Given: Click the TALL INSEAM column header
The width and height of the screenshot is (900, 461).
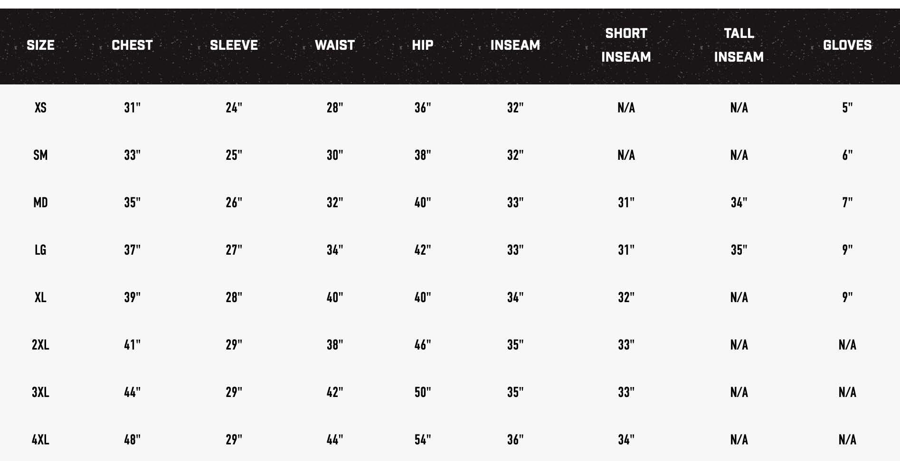Looking at the screenshot, I should click(x=739, y=45).
